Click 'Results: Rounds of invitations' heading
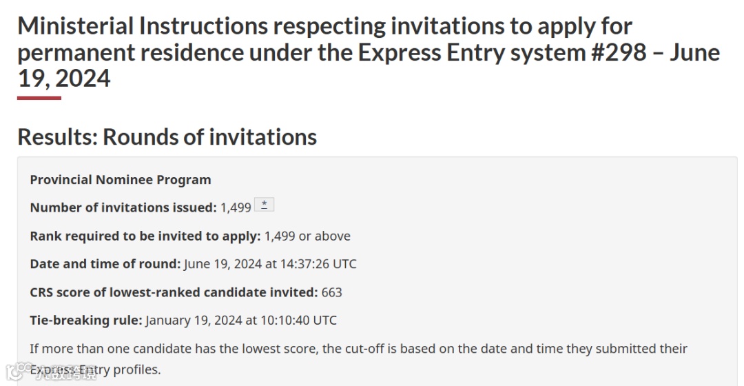This screenshot has height=386, width=744. tap(167, 136)
